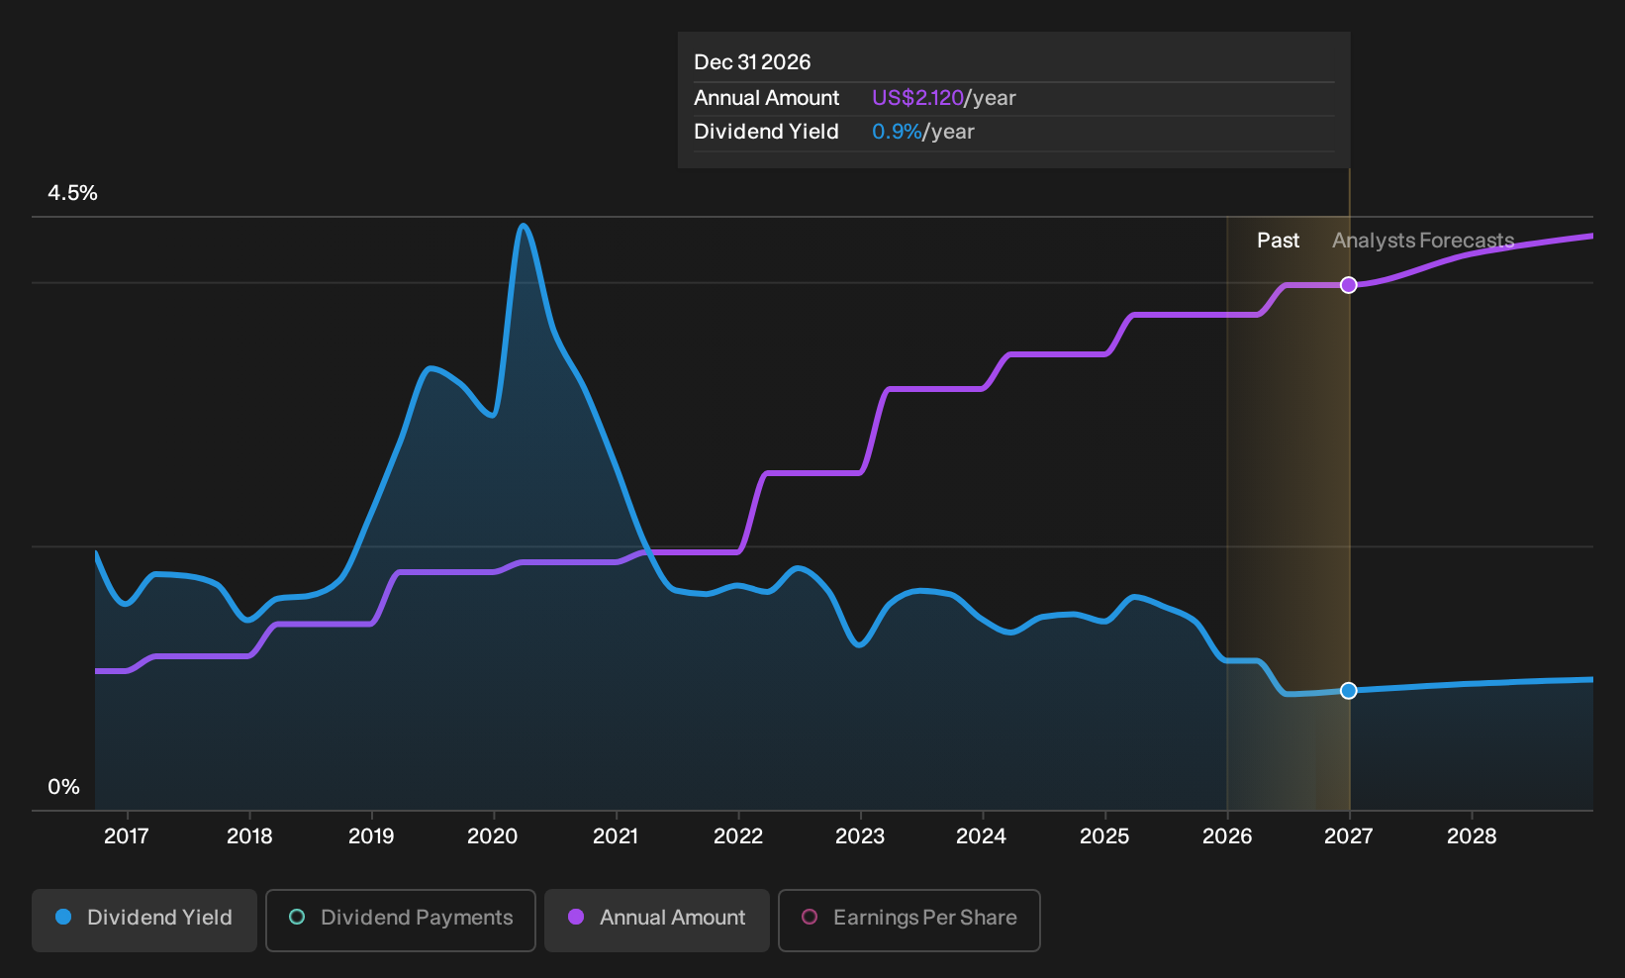
Task: Click the pink Earnings Per Share circle icon
Action: (810, 917)
